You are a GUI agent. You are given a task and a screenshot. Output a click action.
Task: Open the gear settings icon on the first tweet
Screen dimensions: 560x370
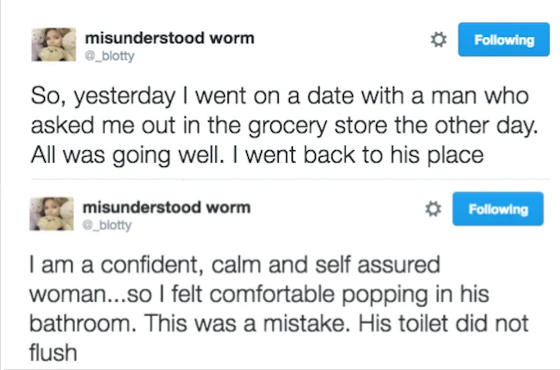coord(439,39)
